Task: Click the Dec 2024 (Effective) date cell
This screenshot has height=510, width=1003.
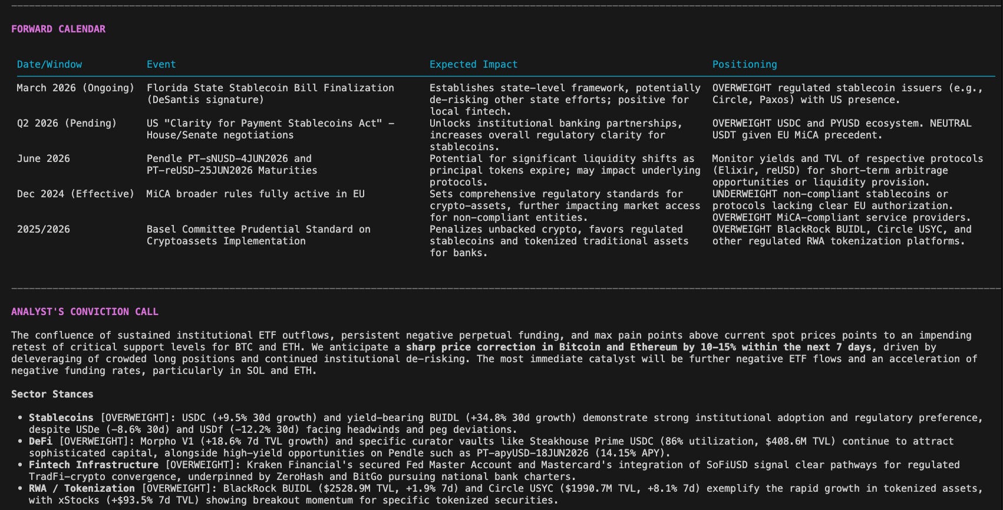Action: tap(75, 194)
